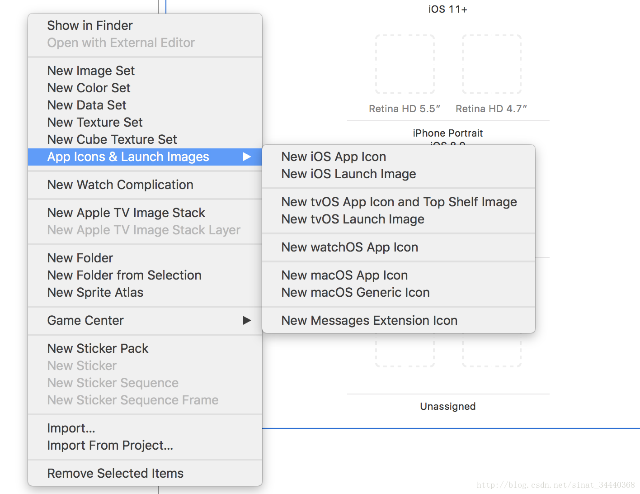Viewport: 640px width, 494px height.
Task: Open the Game Center submenu
Action: pyautogui.click(x=145, y=320)
